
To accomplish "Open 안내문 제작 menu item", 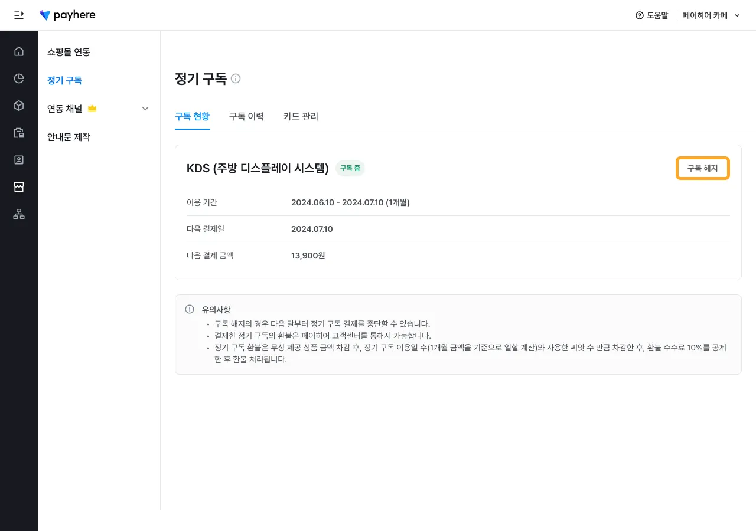I will pos(69,137).
